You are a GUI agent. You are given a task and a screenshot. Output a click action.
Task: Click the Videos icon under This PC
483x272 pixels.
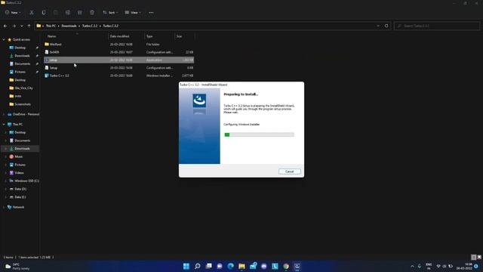pos(11,173)
